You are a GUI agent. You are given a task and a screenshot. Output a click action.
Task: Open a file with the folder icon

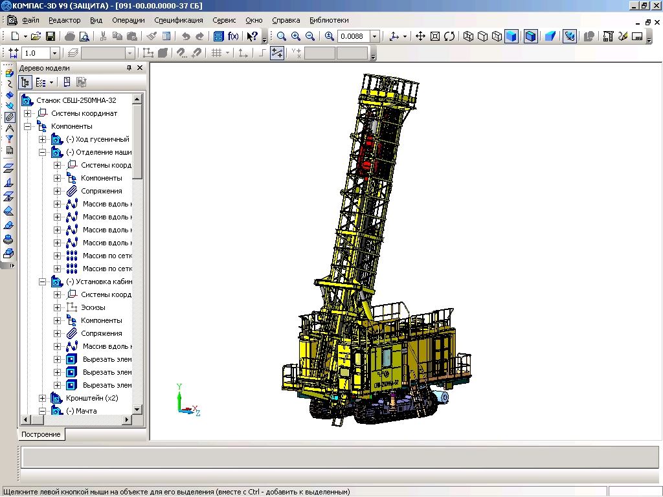point(36,36)
